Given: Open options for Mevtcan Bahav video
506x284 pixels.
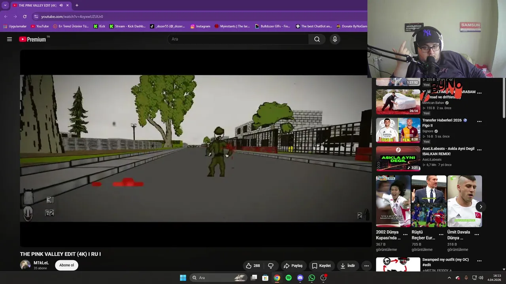Looking at the screenshot, I should click(479, 93).
